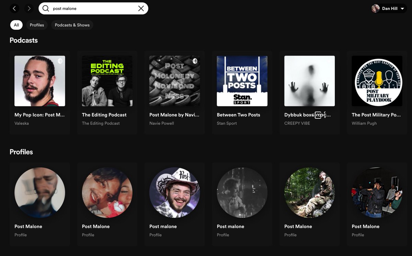Expand the Dan Hill account dropdown arrow
Viewport: 412px width, 256px height.
402,9
